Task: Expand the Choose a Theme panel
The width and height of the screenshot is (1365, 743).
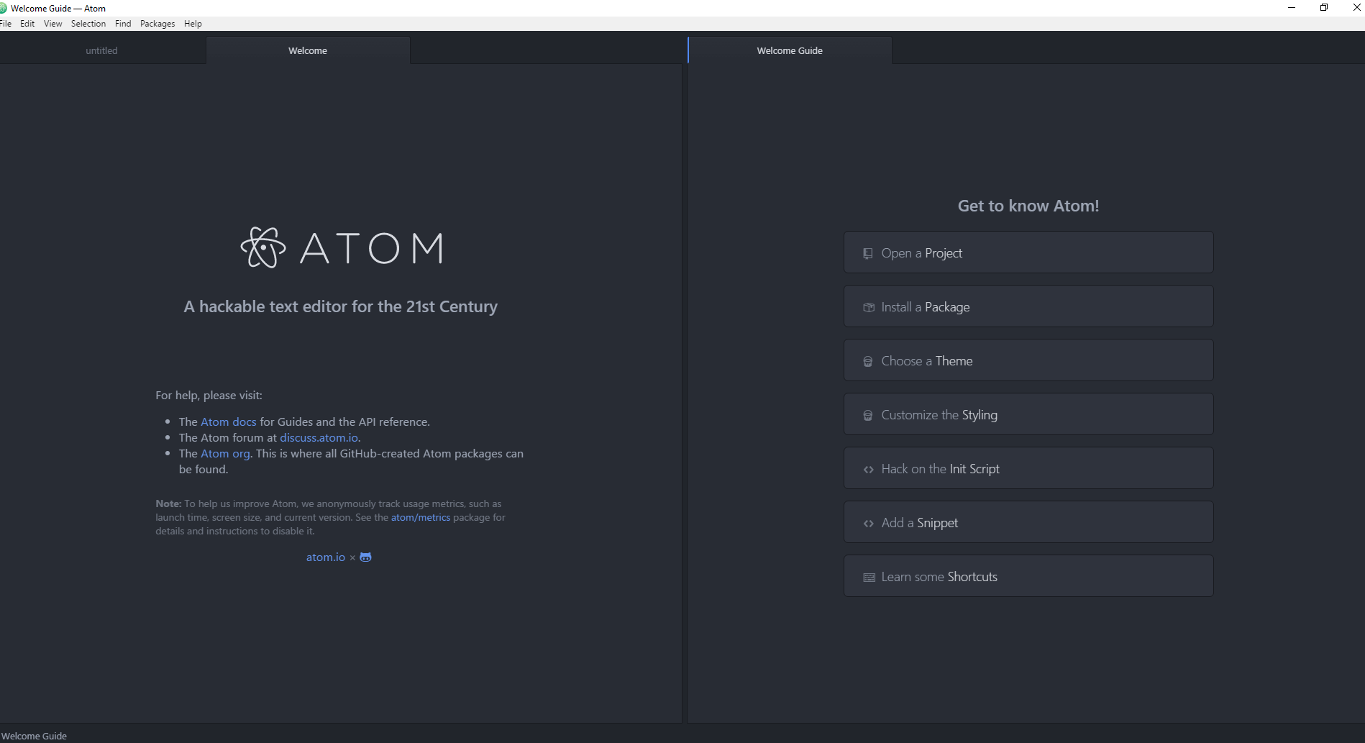Action: tap(1027, 360)
